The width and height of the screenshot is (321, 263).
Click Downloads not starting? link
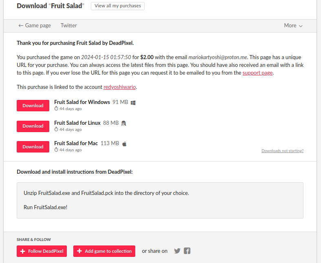click(282, 151)
